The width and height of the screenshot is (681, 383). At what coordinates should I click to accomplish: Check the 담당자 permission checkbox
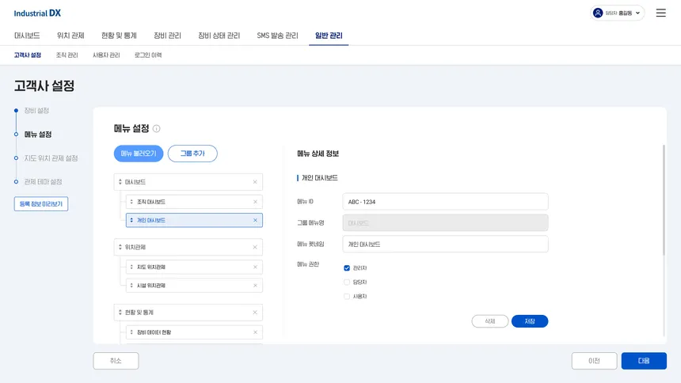pyautogui.click(x=347, y=283)
